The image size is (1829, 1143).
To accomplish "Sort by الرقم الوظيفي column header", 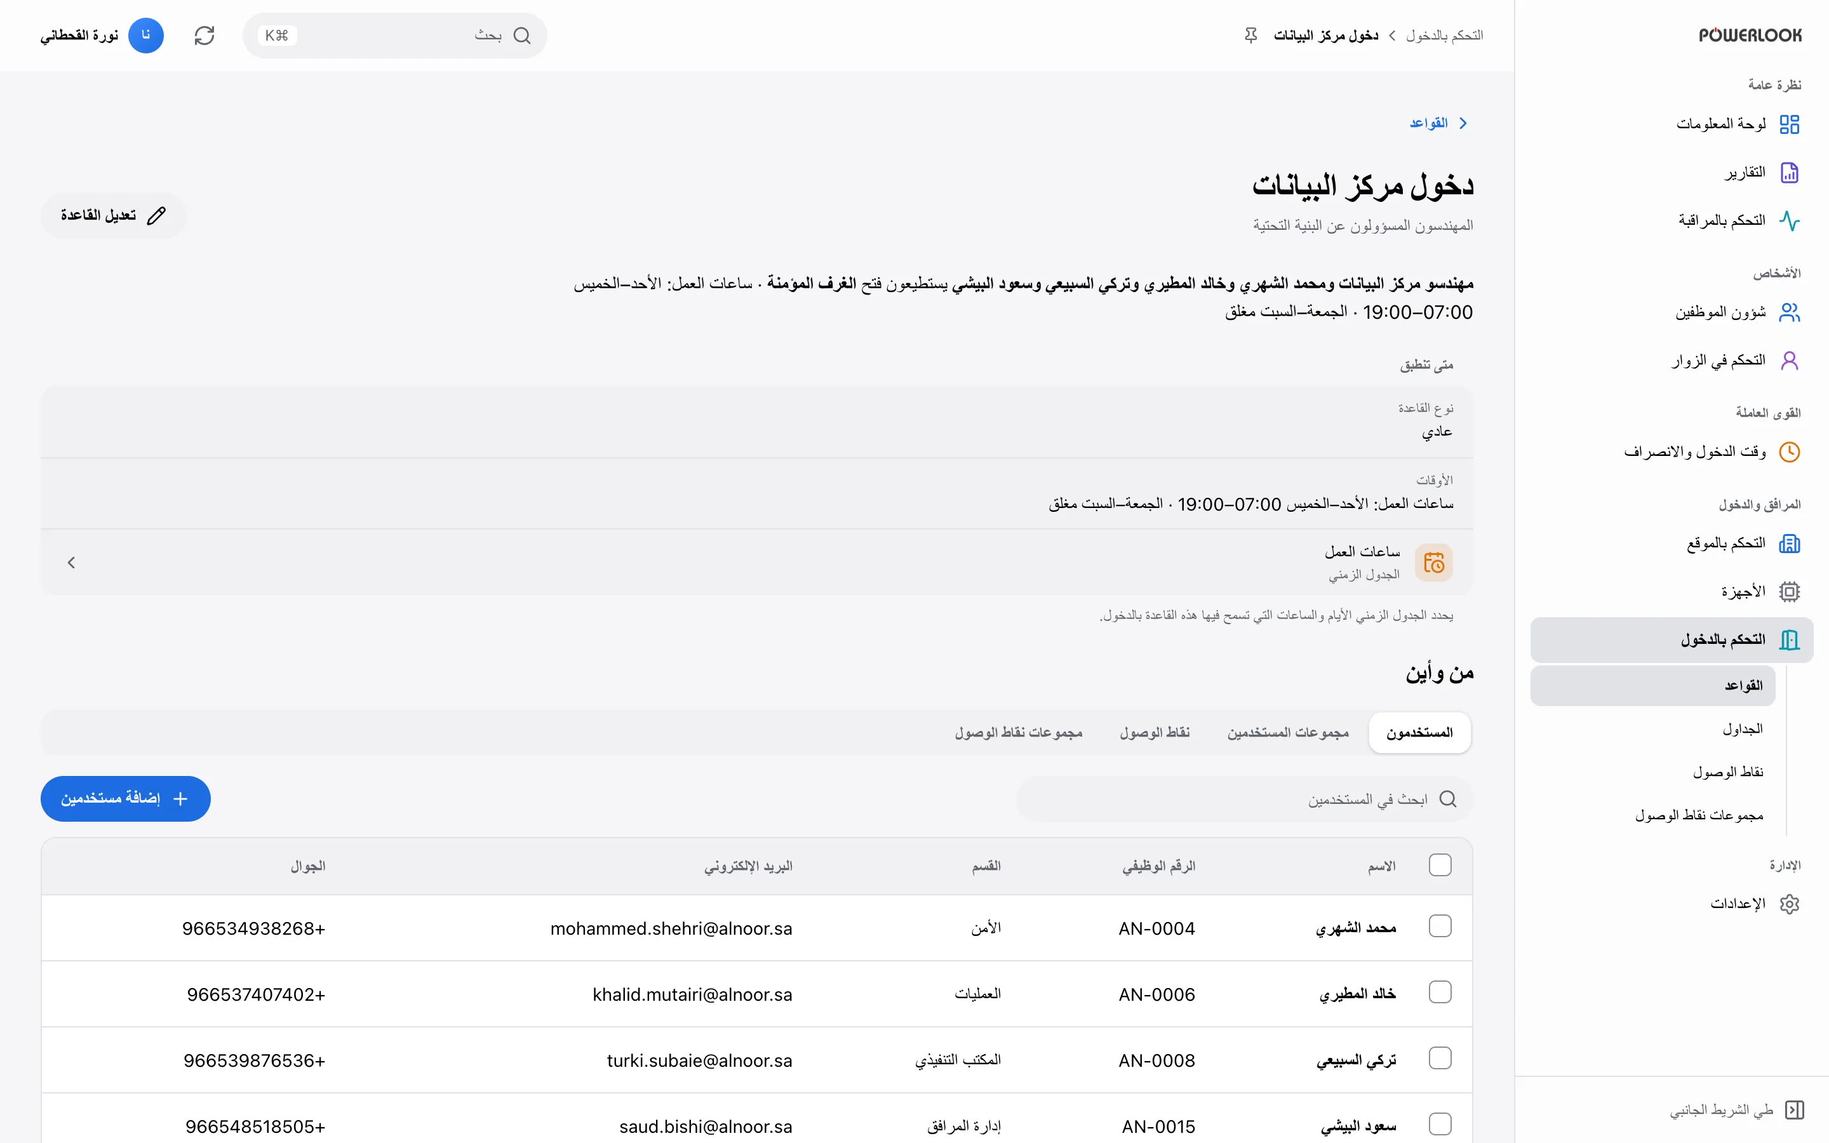I will [1158, 866].
